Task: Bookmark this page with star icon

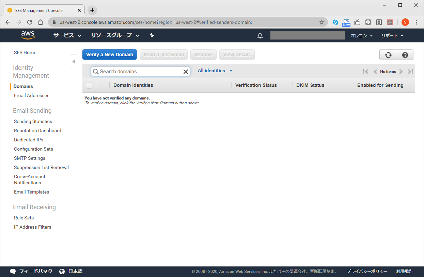Action: (321, 22)
